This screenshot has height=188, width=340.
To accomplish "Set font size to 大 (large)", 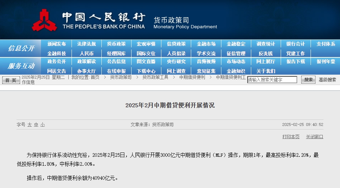I will point(30,124).
